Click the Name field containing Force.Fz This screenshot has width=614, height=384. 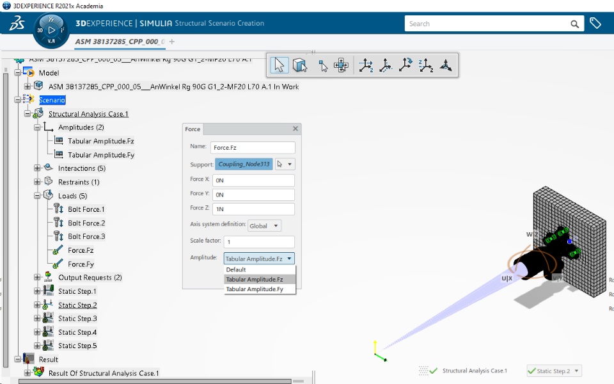[253, 147]
